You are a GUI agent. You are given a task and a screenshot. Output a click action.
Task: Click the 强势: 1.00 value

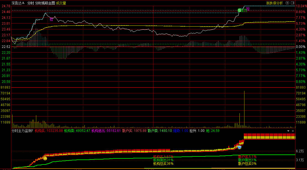(180, 131)
